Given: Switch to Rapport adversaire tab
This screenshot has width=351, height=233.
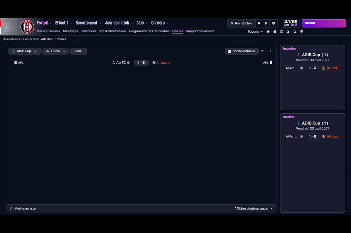Looking at the screenshot, I should (200, 31).
